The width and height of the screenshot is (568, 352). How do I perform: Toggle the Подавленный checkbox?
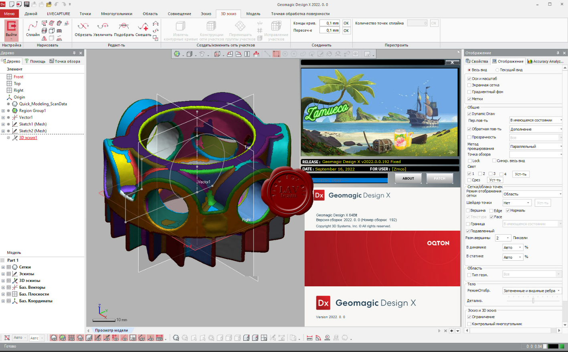click(x=468, y=231)
